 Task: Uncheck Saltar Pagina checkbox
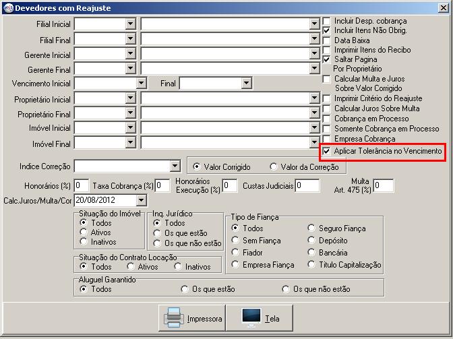pyautogui.click(x=328, y=59)
